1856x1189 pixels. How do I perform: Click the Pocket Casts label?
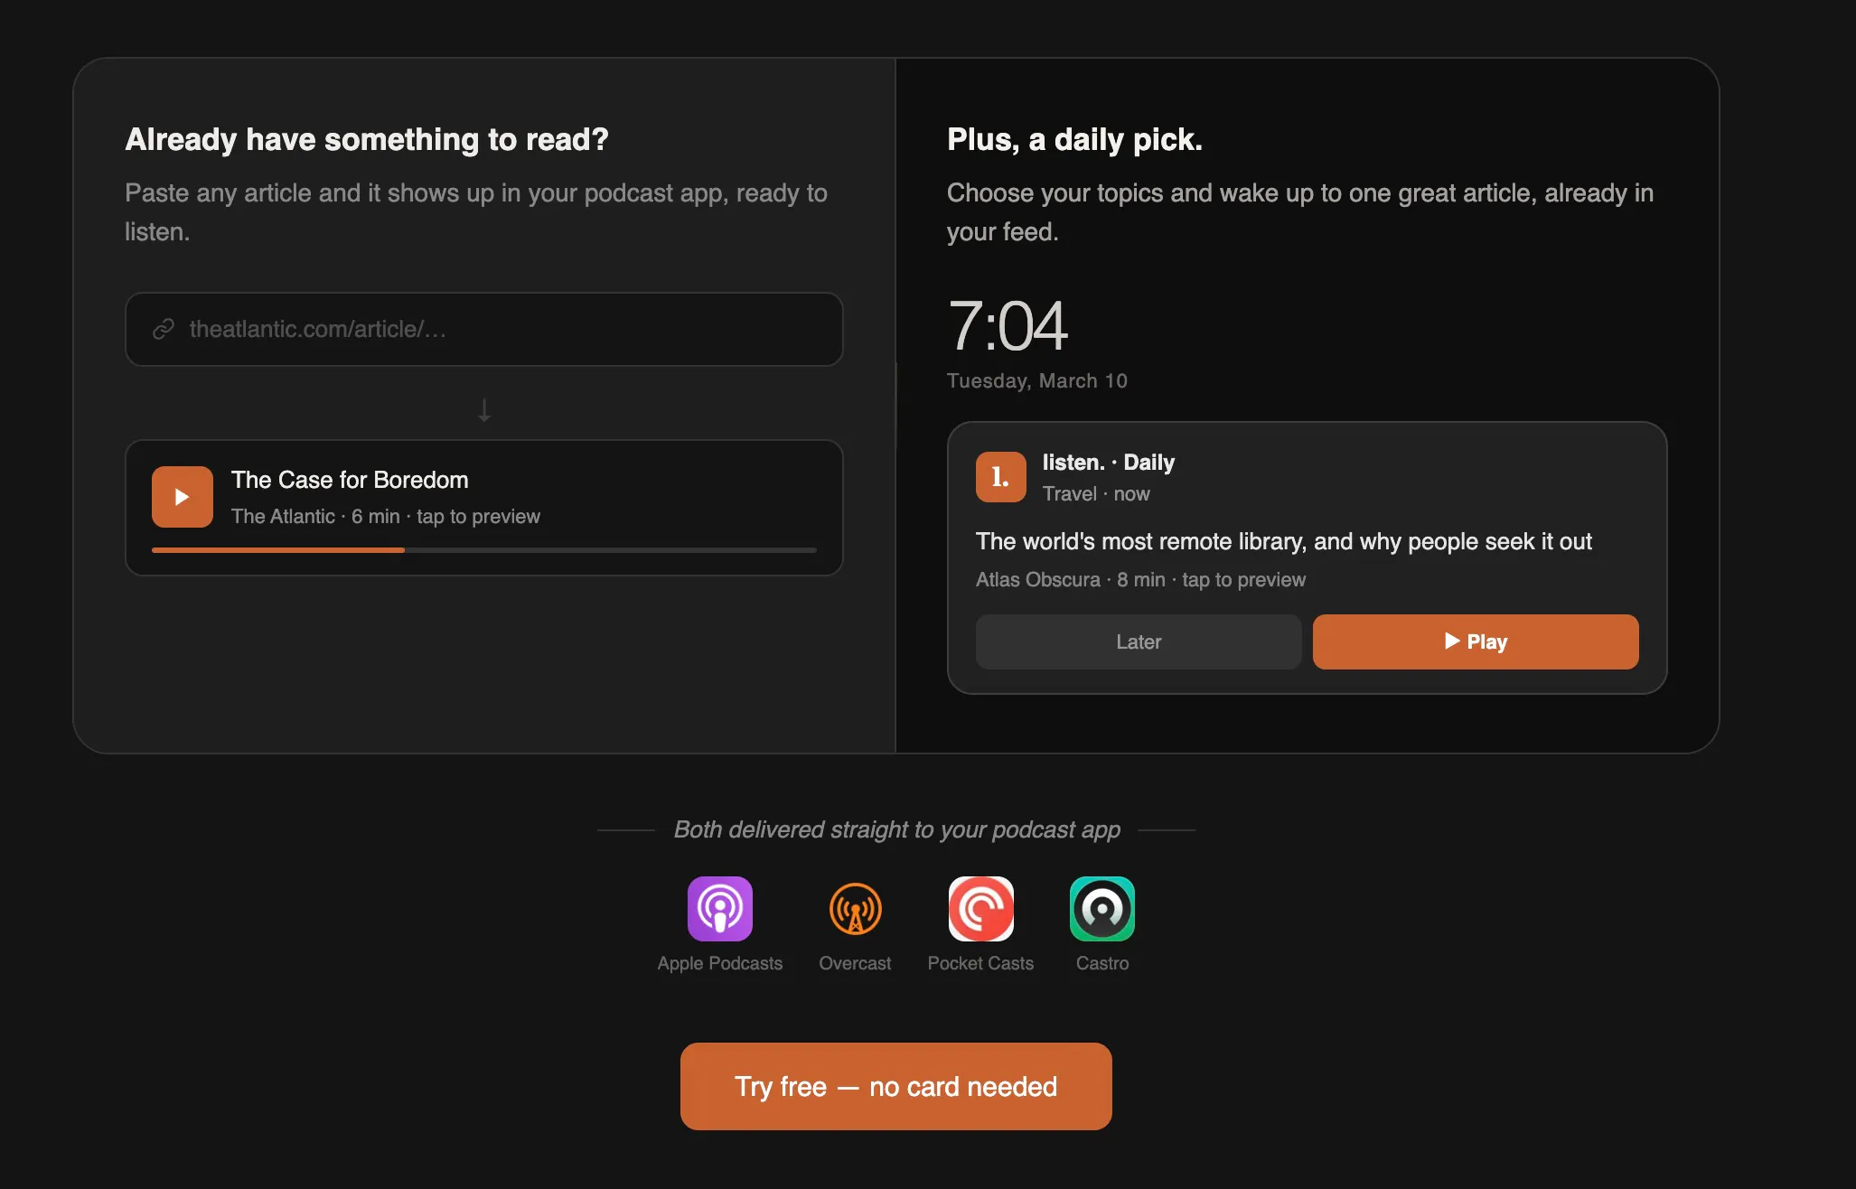coord(980,963)
